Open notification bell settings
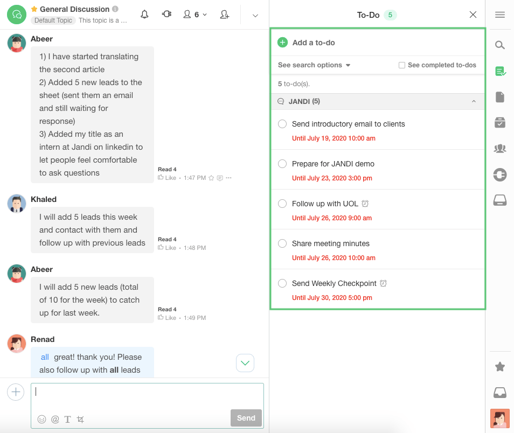Screen dimensions: 514x433 tap(144, 15)
